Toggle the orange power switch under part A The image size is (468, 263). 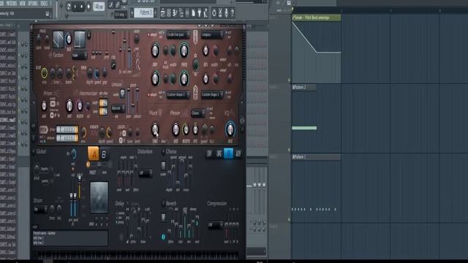point(88,164)
